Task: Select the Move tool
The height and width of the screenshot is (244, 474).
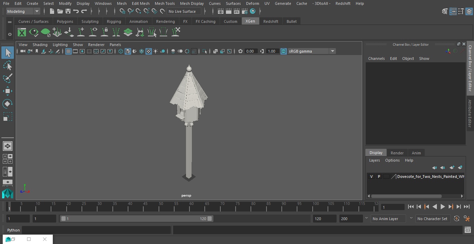Action: [8, 91]
